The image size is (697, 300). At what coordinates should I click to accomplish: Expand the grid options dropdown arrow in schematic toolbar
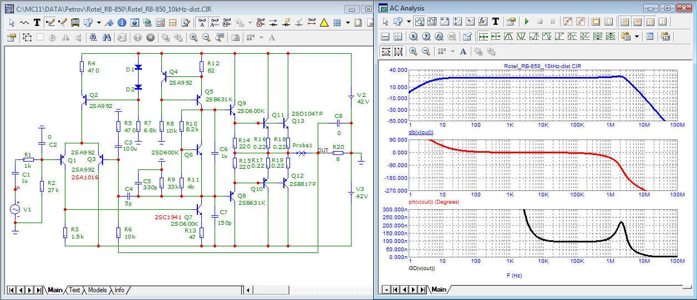[348, 23]
